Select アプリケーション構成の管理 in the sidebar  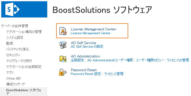(24, 32)
